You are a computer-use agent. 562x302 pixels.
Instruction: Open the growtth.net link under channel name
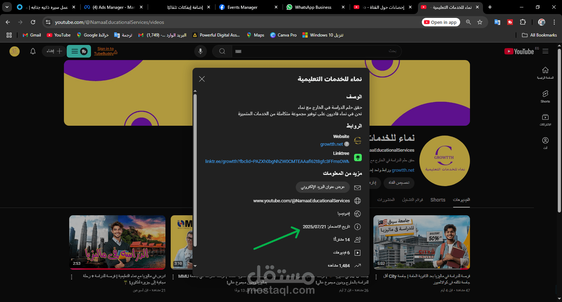tap(403, 170)
